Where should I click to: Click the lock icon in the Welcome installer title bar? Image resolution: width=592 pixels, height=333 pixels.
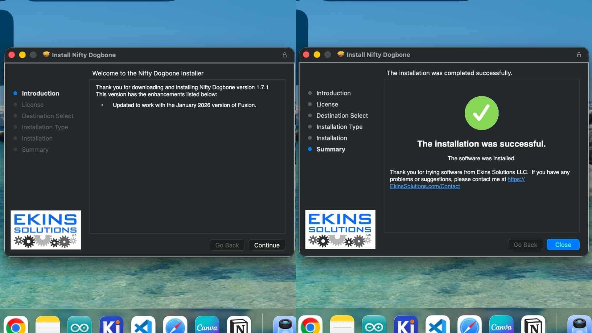click(285, 55)
